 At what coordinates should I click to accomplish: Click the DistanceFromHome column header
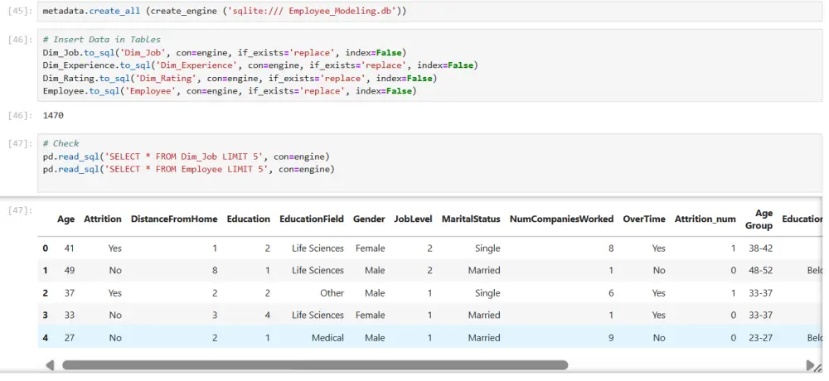click(174, 219)
